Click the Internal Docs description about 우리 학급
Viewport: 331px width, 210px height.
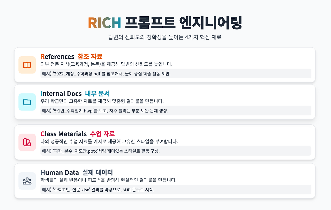[x=102, y=101]
